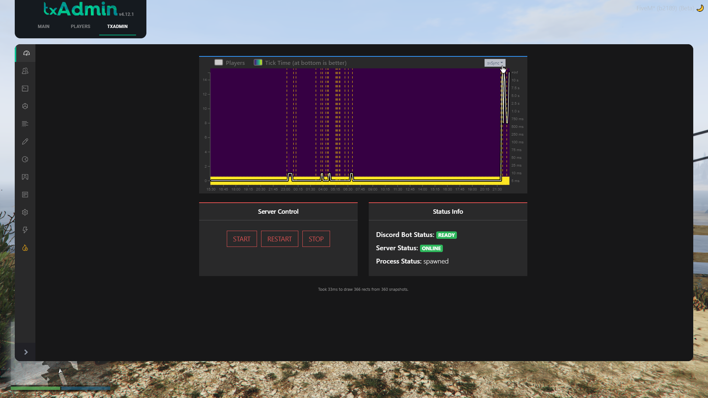Screen dimensions: 708x398
Task: Open the Settings gear icon
Action: pyautogui.click(x=25, y=212)
